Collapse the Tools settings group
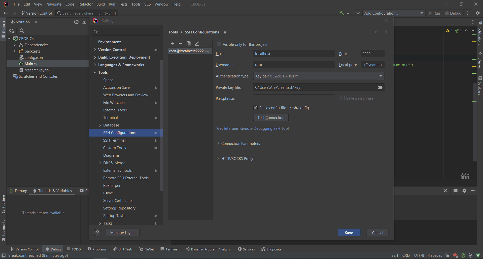Image resolution: width=483 pixels, height=259 pixels. [95, 72]
